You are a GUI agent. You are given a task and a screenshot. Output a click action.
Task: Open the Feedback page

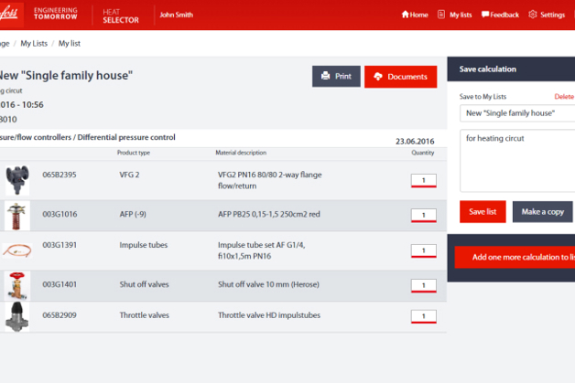(x=499, y=15)
